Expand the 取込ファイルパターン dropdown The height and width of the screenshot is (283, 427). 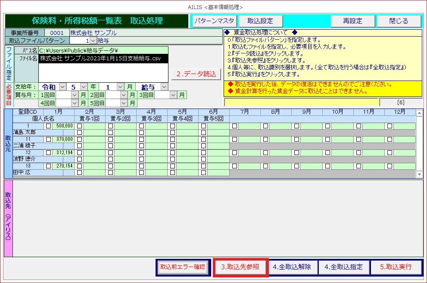[93, 40]
